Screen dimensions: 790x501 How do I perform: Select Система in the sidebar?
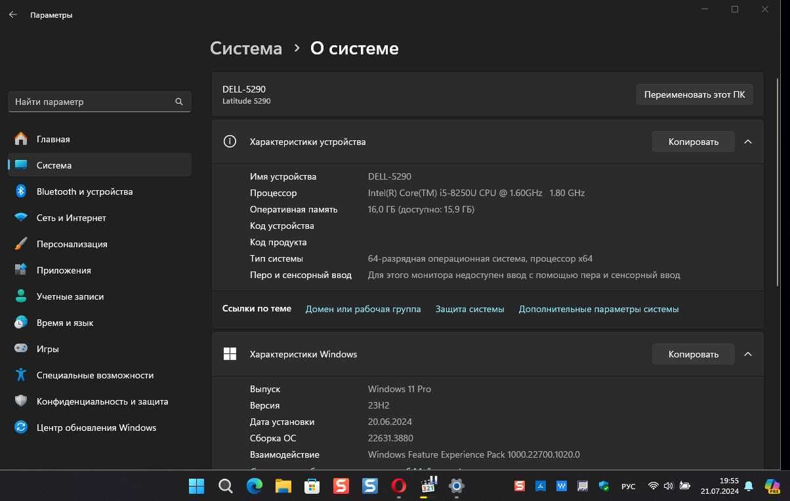[x=100, y=165]
